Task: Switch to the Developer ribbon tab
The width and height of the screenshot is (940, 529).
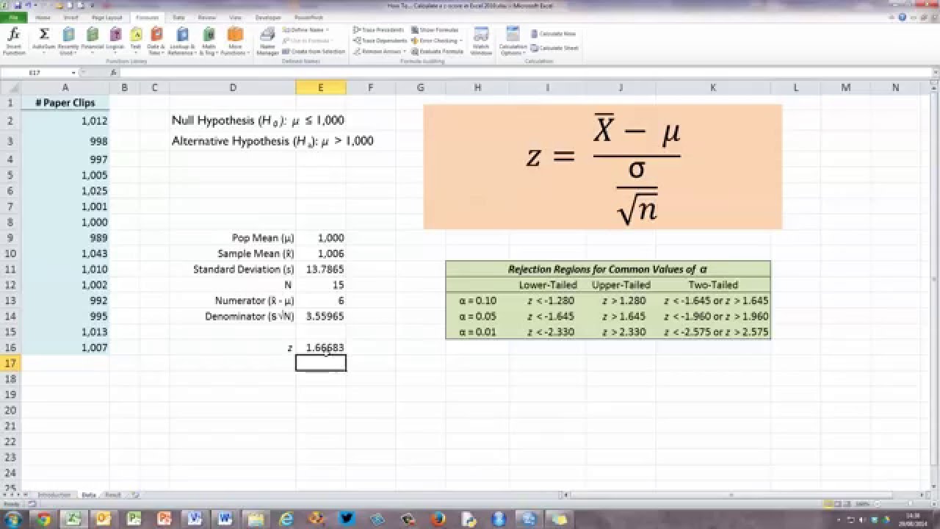Action: click(268, 16)
